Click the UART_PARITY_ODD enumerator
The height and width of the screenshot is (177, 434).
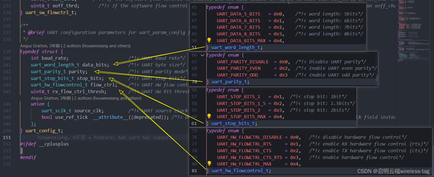click(237, 75)
